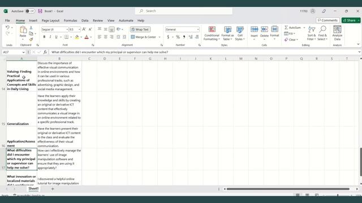Open Cell Styles gallery
362x203 pixels.
click(240, 33)
